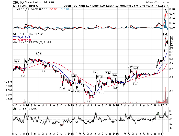Click the Open 1.09 quote value
The image size is (179, 136).
pos(70,6)
